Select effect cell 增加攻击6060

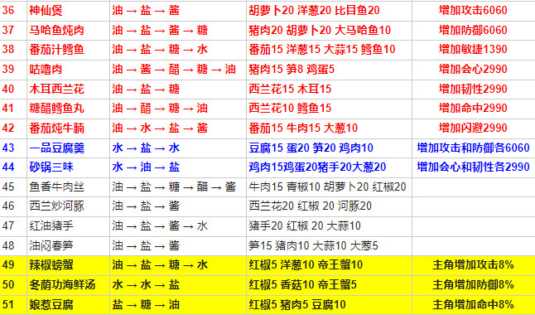click(473, 10)
